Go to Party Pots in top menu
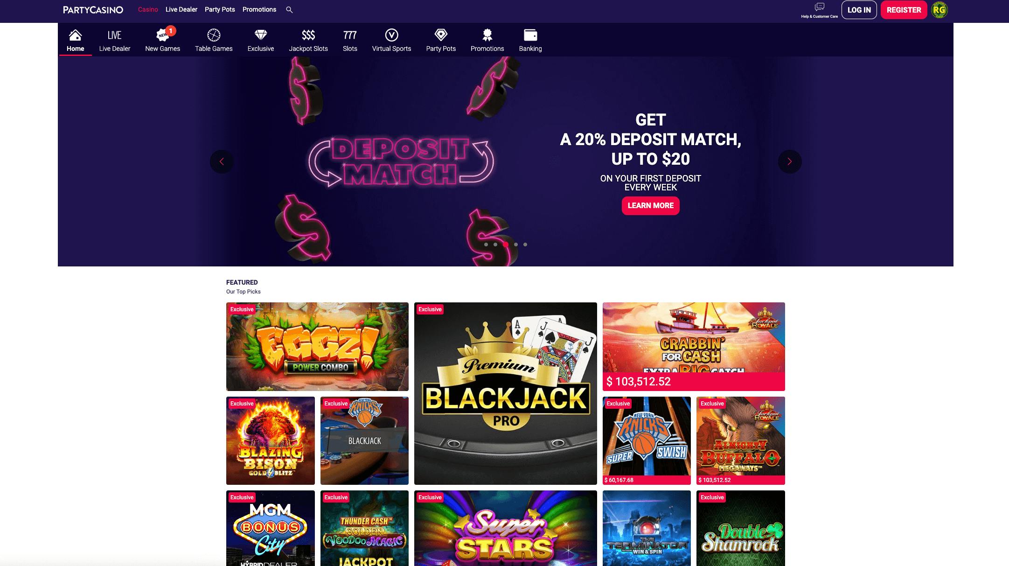Viewport: 1009px width, 566px height. (x=220, y=9)
